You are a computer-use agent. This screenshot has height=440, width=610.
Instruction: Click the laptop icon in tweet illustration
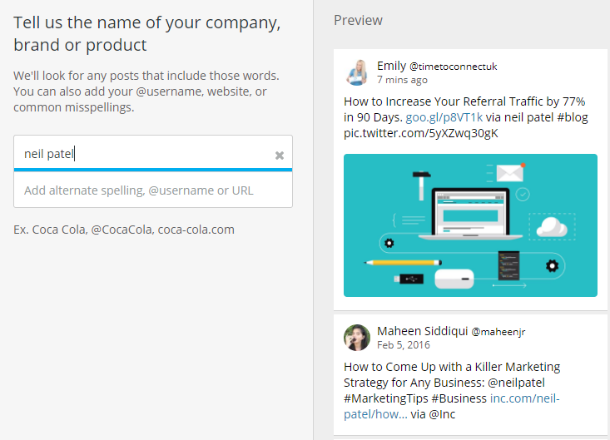(471, 214)
